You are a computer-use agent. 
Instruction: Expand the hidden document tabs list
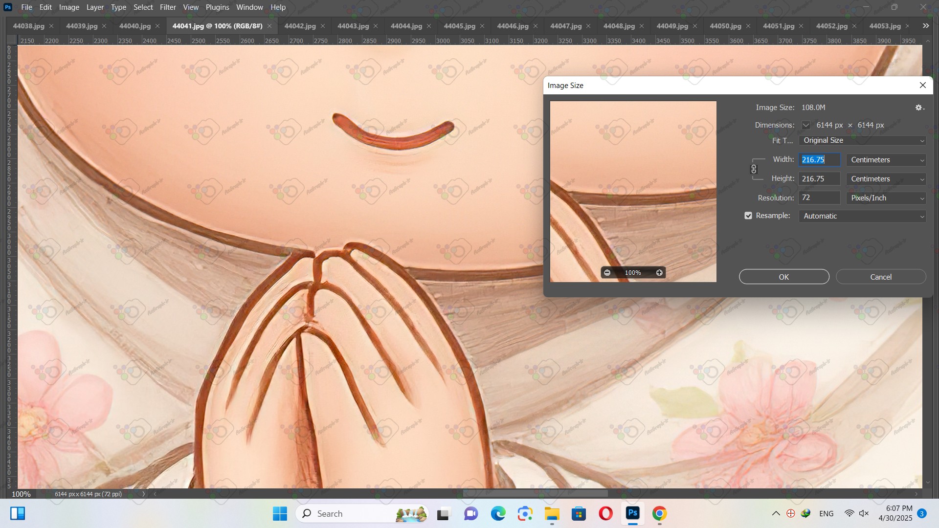(926, 26)
